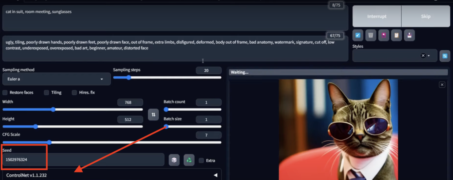Show extra networks with the pink card icon
Screen dimensions: 453x180
384,35
